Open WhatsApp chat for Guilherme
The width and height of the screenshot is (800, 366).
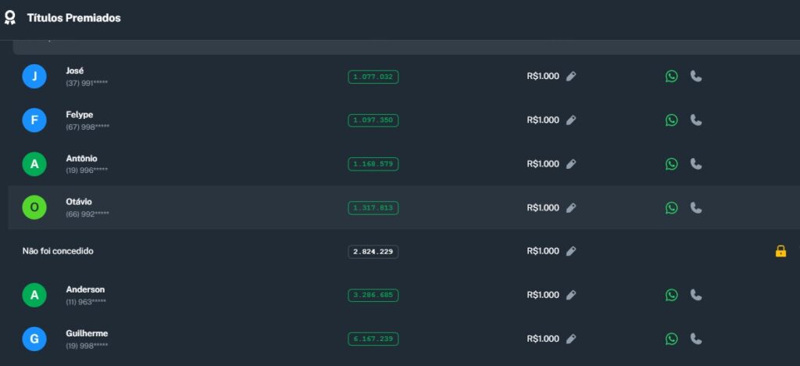click(671, 339)
